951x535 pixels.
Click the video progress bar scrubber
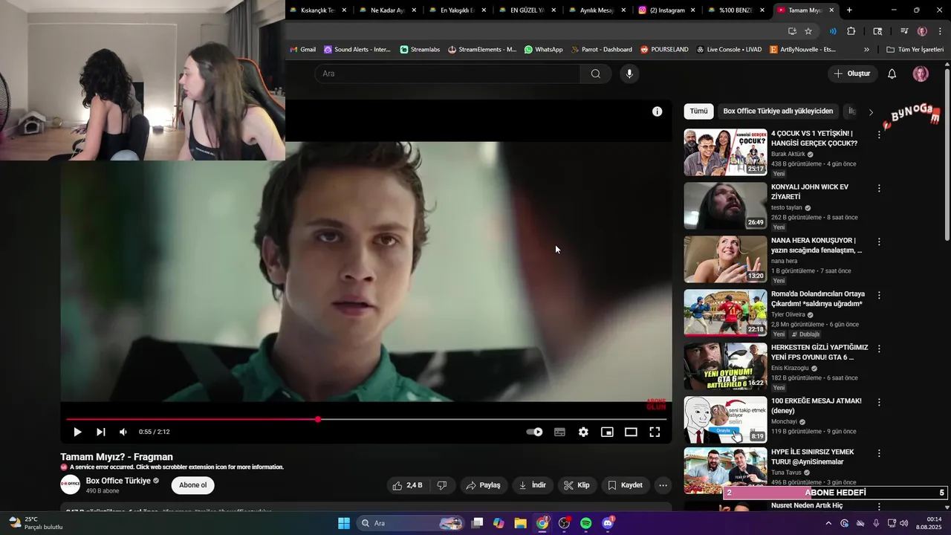point(318,420)
